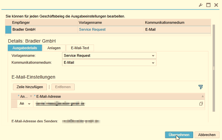
Task: Open personalization via the wrench icon
Action: pyautogui.click(x=200, y=5)
